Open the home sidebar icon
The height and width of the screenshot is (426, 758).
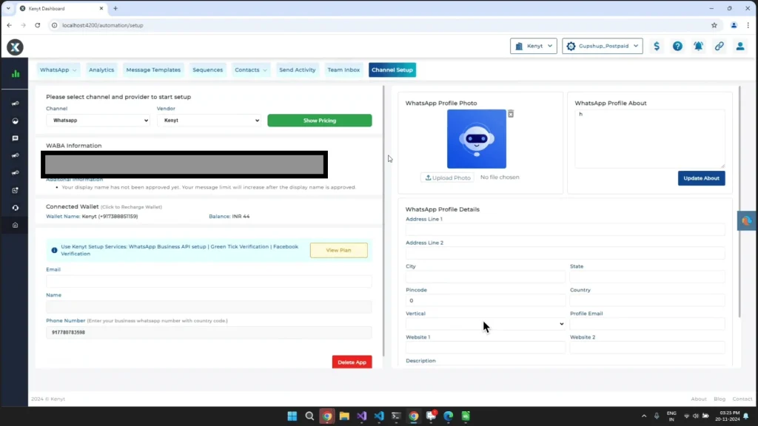(15, 225)
